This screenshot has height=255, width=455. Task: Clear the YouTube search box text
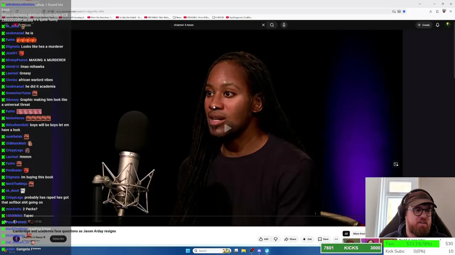click(x=263, y=25)
